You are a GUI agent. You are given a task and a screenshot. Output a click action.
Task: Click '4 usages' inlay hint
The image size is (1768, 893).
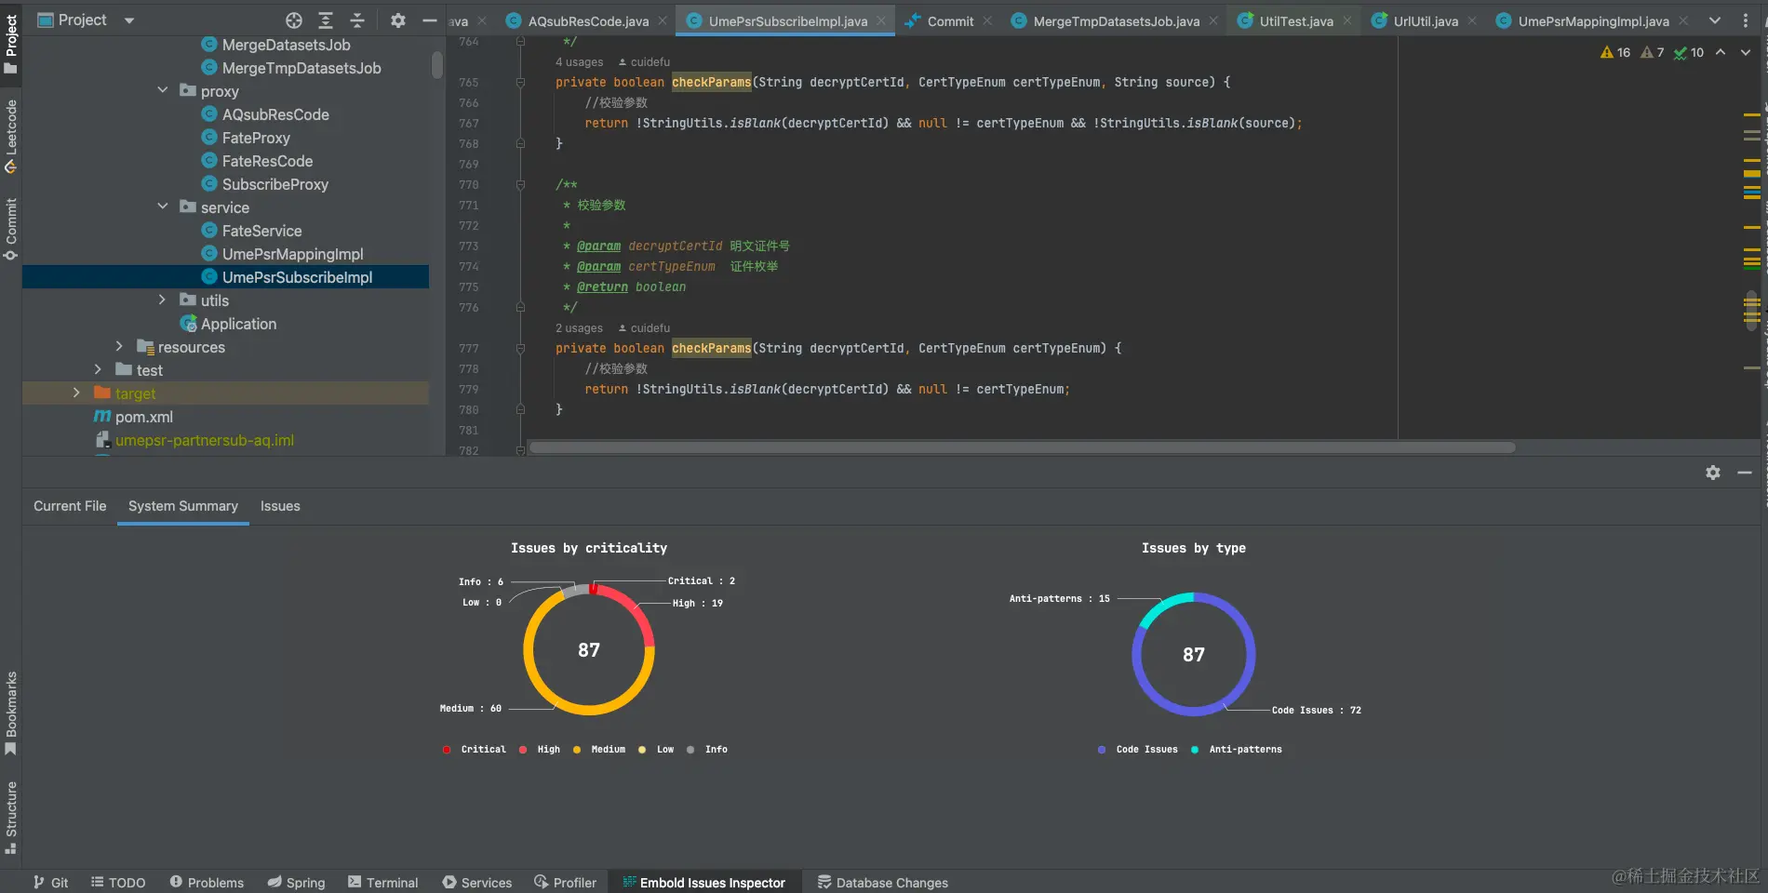tap(579, 62)
